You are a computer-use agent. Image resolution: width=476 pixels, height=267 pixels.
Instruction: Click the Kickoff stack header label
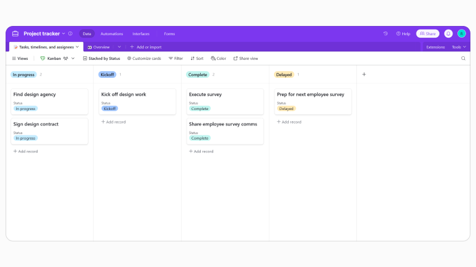pos(107,74)
